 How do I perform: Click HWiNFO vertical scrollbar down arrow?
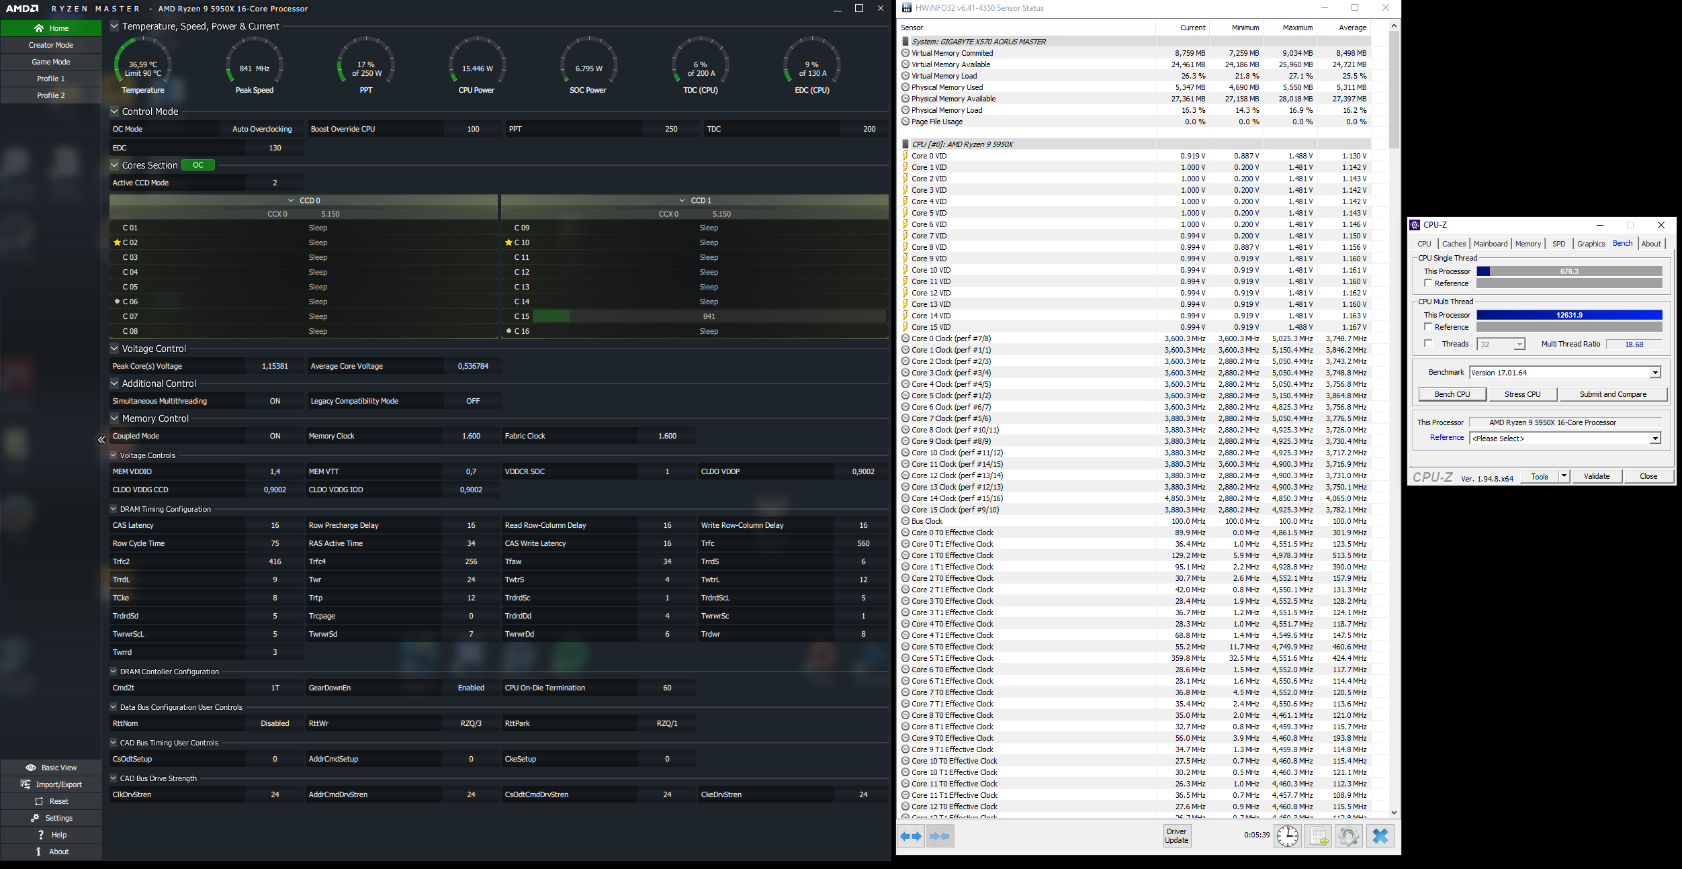coord(1394,812)
